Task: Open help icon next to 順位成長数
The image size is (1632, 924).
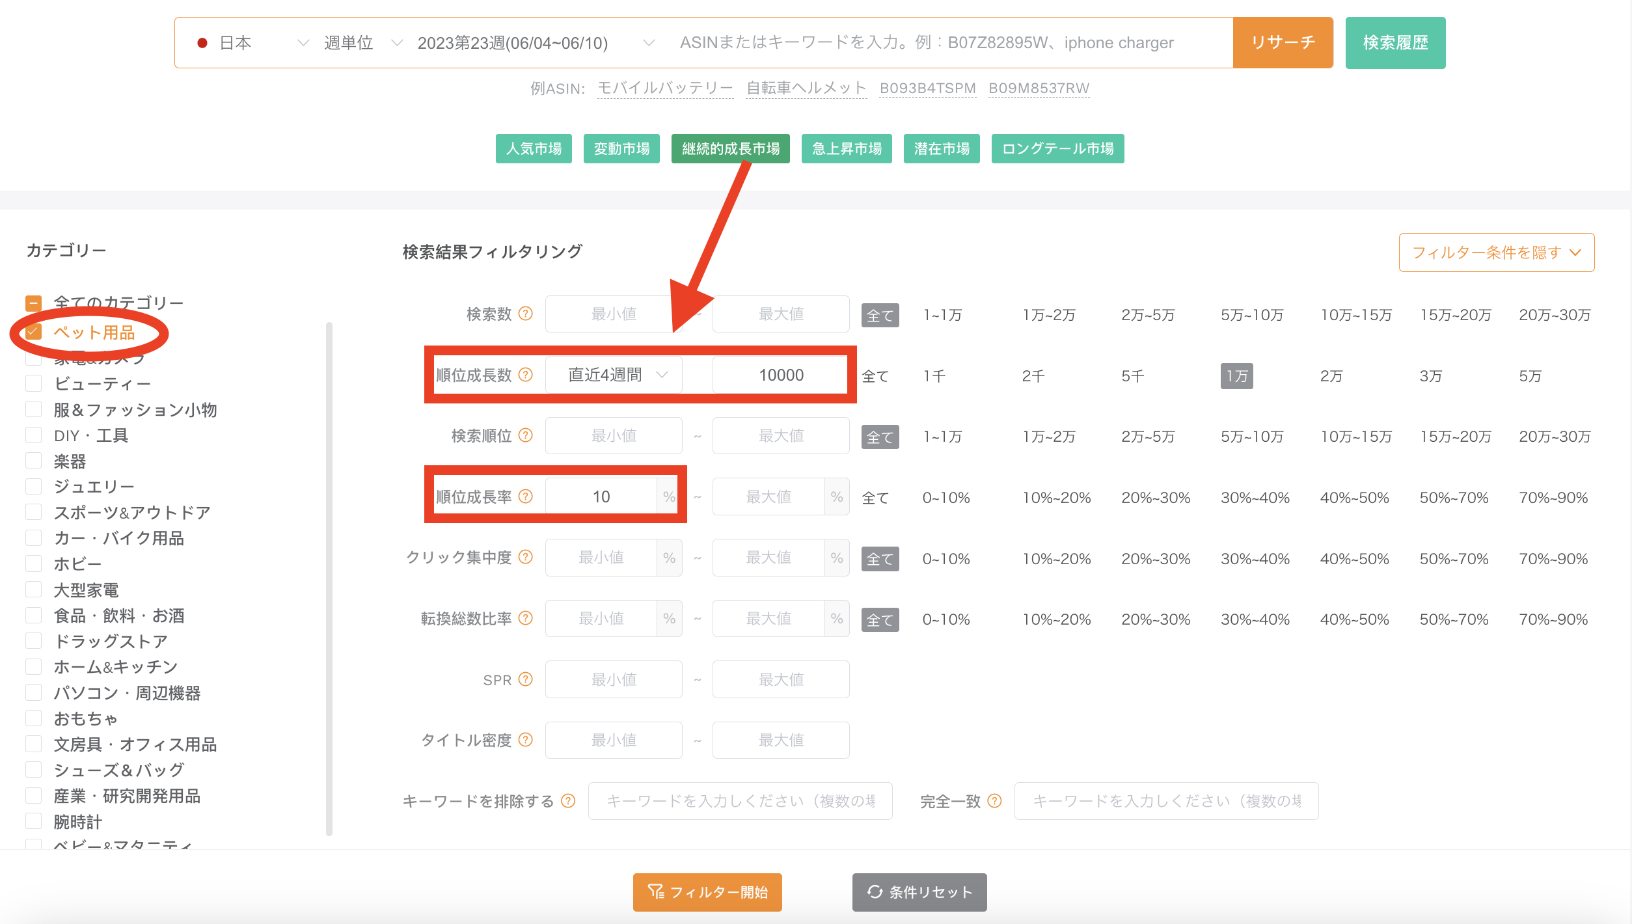Action: click(526, 375)
